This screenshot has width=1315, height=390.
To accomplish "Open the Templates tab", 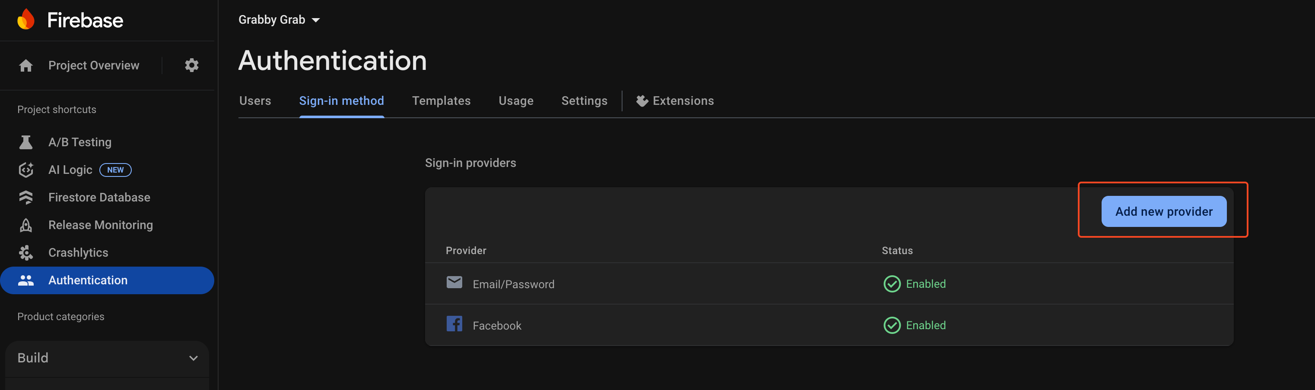I will [x=441, y=101].
